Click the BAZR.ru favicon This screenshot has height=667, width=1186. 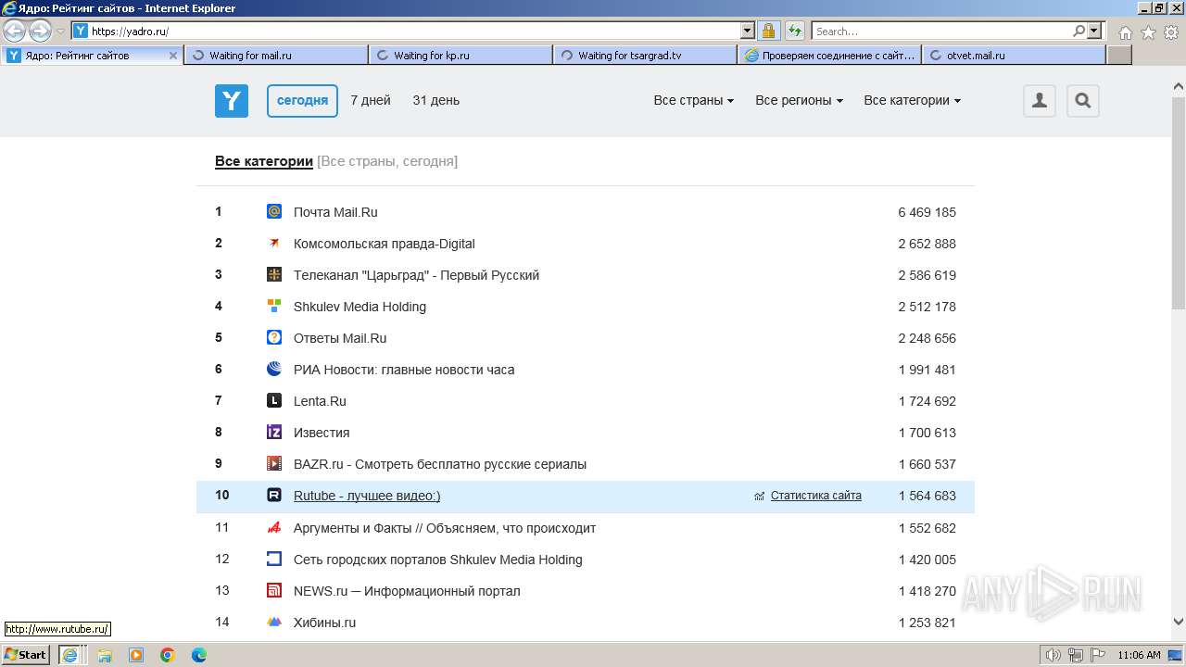pyautogui.click(x=274, y=463)
